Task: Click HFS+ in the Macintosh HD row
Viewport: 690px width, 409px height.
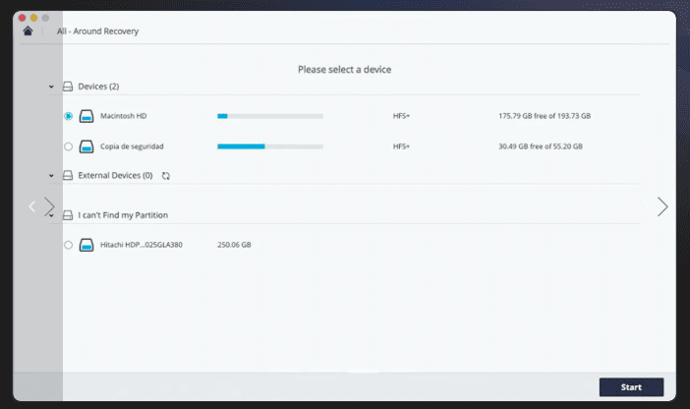Action: pos(401,116)
